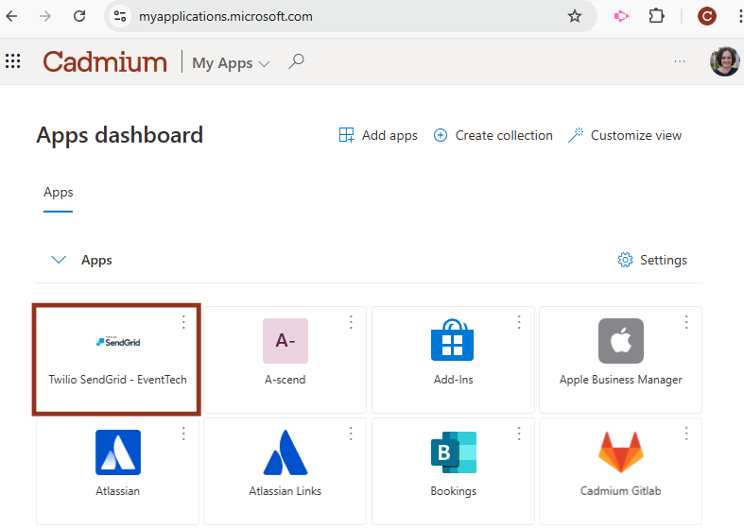Launch the Atlassian Links app

pos(285,471)
